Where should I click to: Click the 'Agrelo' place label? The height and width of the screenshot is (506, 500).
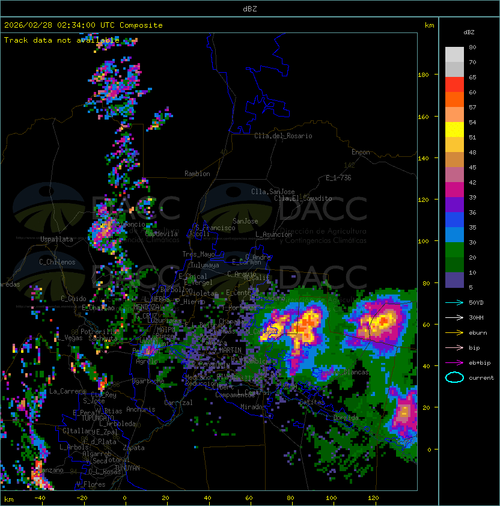[x=147, y=361]
